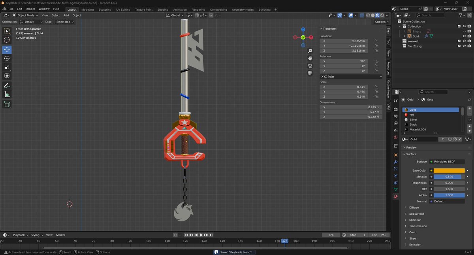The image size is (474, 255).
Task: Open World properties tab icon
Action: pyautogui.click(x=395, y=137)
